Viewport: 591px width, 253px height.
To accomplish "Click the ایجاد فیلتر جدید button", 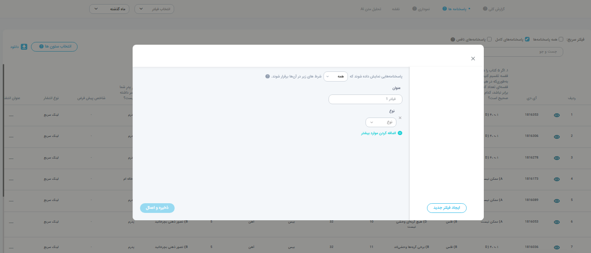I will (447, 208).
